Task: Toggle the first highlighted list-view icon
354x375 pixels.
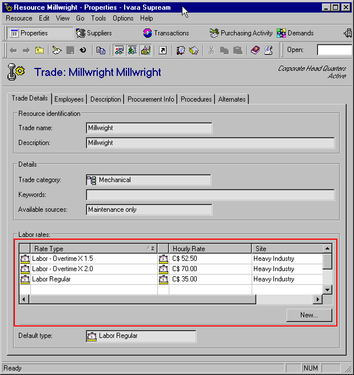Action: pyautogui.click(x=119, y=50)
